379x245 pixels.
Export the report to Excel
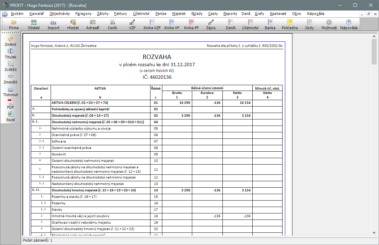(x=11, y=116)
